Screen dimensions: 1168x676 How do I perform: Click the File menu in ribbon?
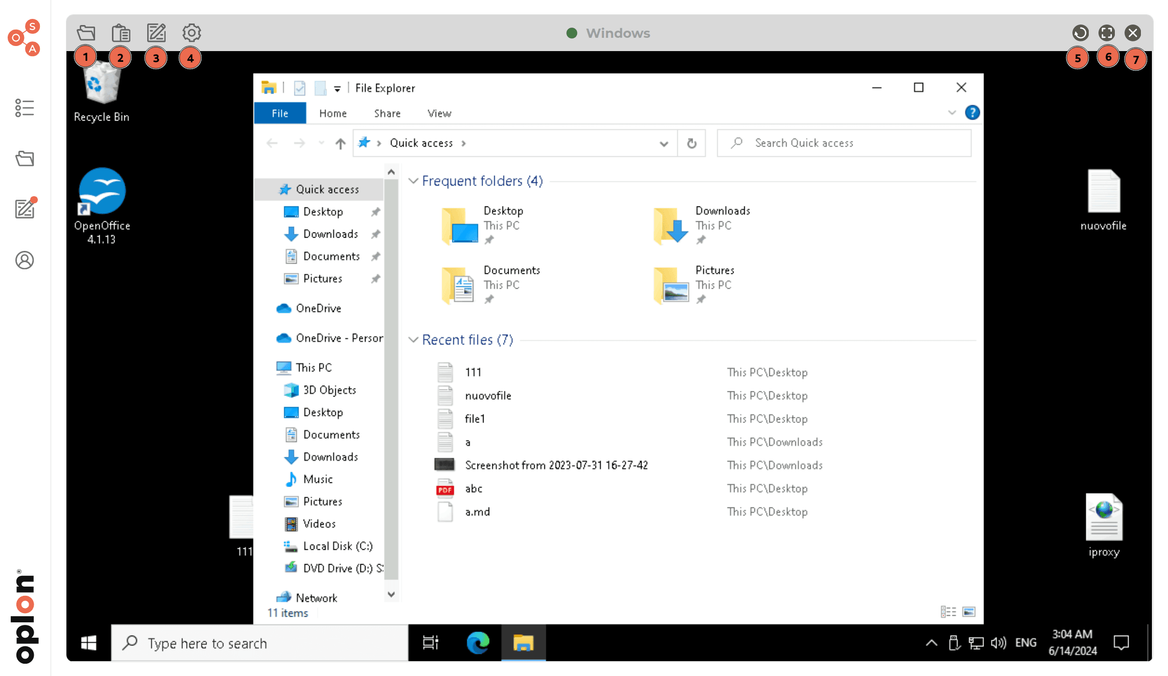(281, 112)
